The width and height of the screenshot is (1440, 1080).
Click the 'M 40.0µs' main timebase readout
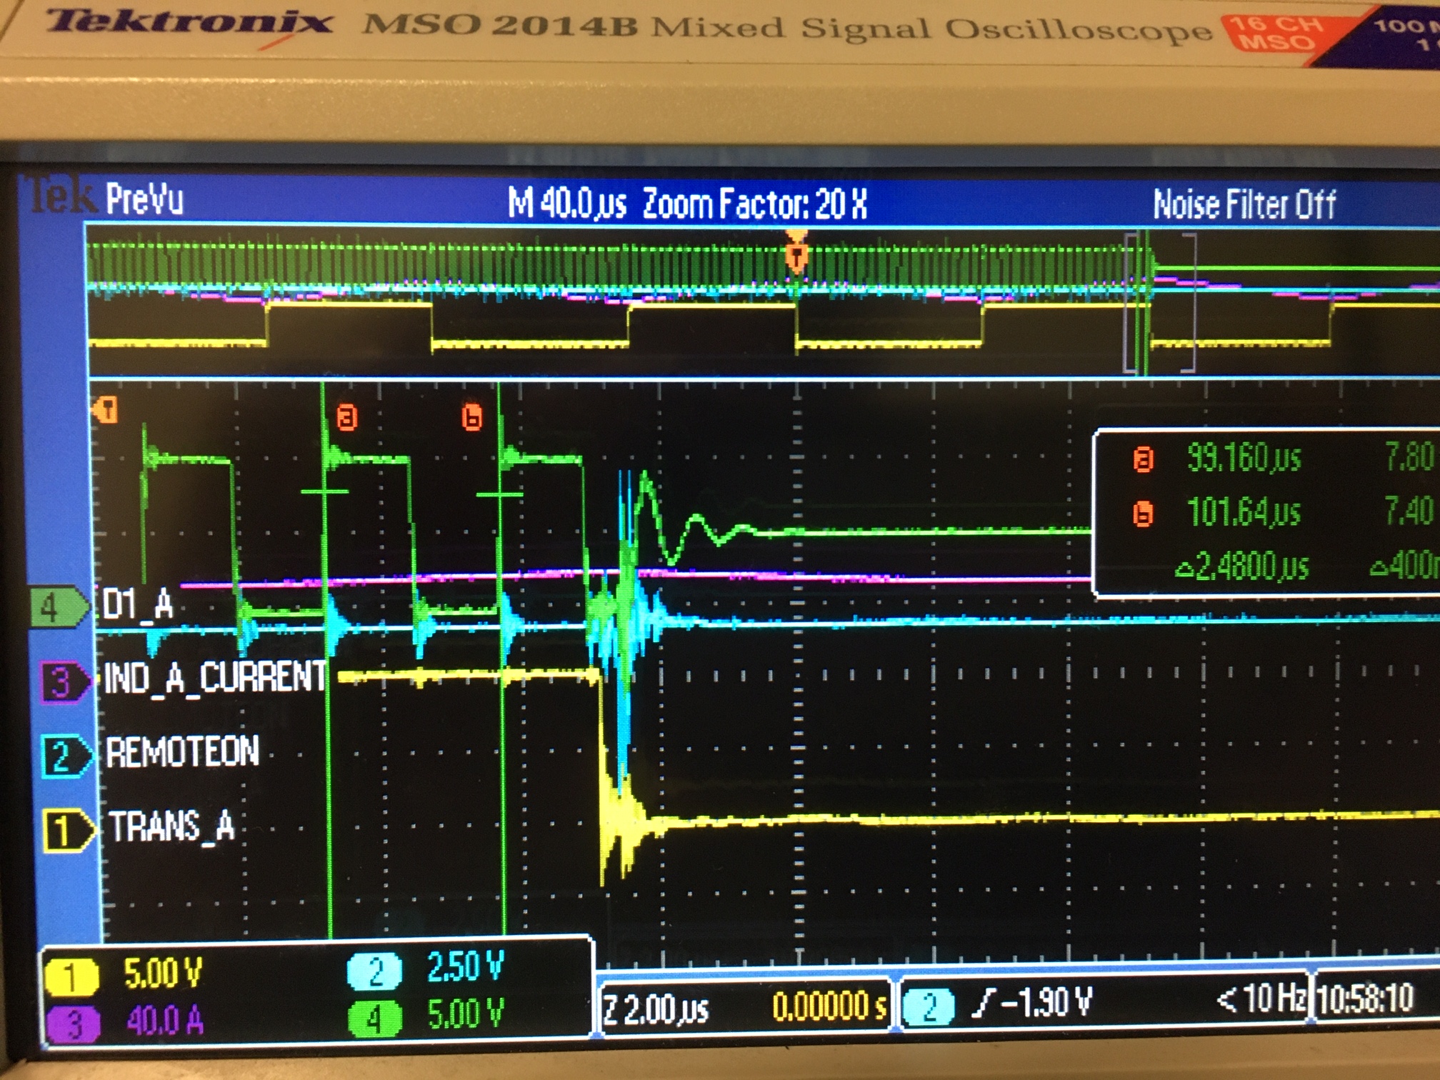567,204
